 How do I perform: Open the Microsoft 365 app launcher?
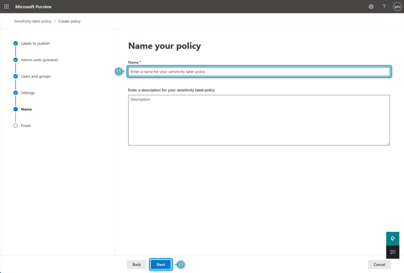(6, 6)
